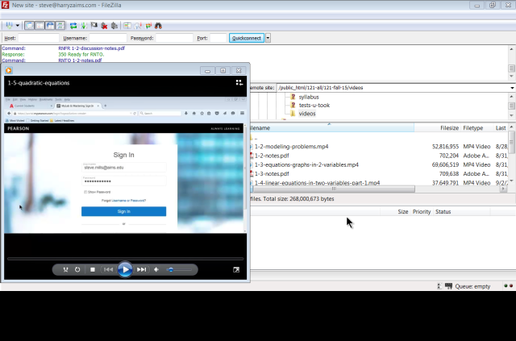Switch player to full screen view

click(x=237, y=269)
